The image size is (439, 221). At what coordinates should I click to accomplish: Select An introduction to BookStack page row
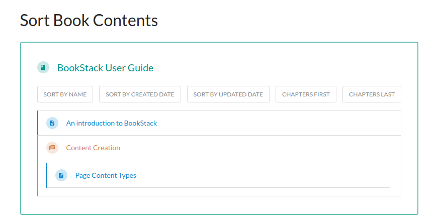(x=219, y=123)
